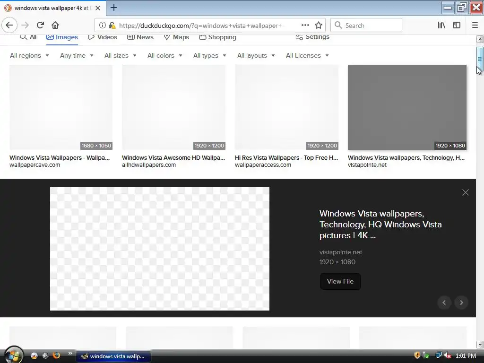484x363 pixels.
Task: Click scrollbar up arrow
Action: tap(480, 39)
